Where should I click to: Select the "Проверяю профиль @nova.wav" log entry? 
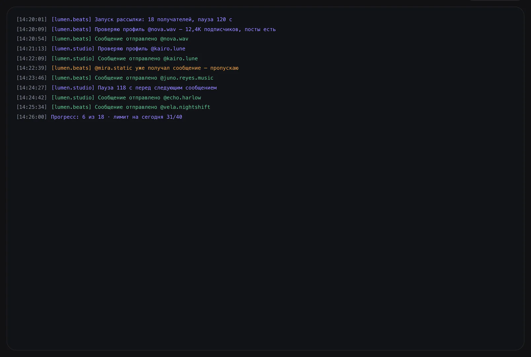click(x=146, y=30)
